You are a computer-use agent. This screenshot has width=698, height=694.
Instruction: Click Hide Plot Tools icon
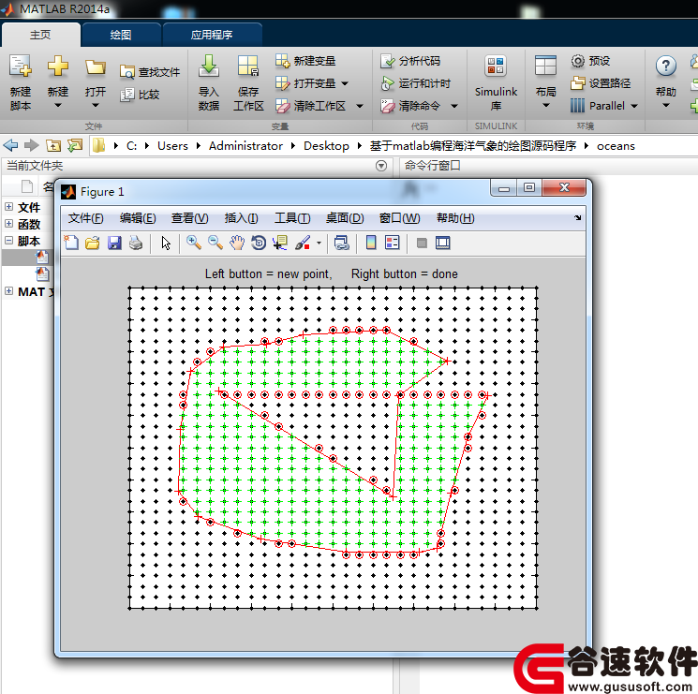coord(422,243)
